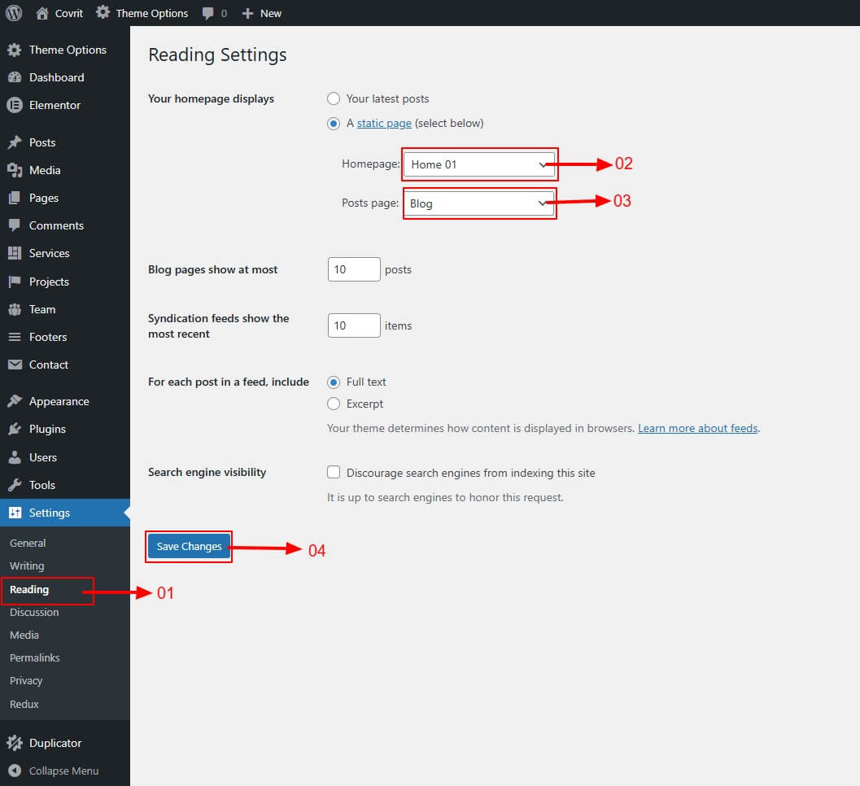Open the Homepage dropdown showing Home 01
This screenshot has width=860, height=786.
pos(479,164)
